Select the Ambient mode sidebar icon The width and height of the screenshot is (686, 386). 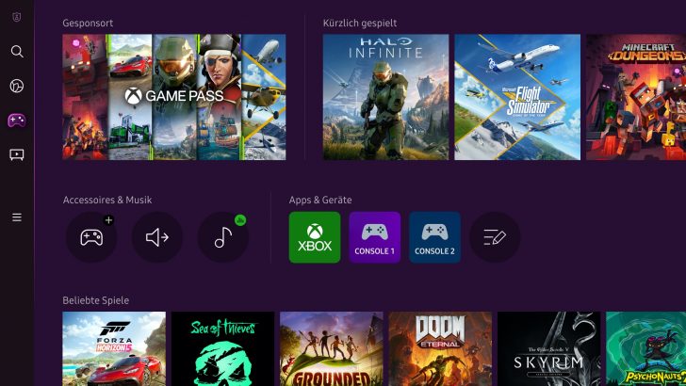coord(17,86)
